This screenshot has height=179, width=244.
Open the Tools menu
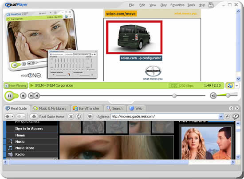pyautogui.click(x=191, y=5)
